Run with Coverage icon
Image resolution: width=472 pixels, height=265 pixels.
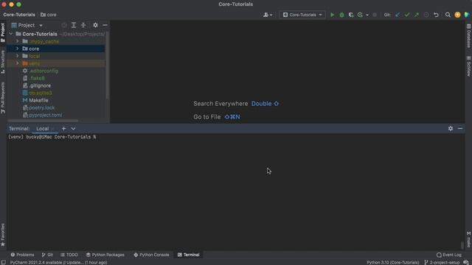tap(351, 15)
